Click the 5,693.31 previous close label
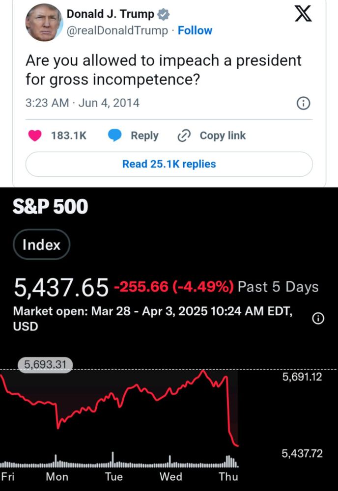The height and width of the screenshot is (491, 338). click(45, 365)
